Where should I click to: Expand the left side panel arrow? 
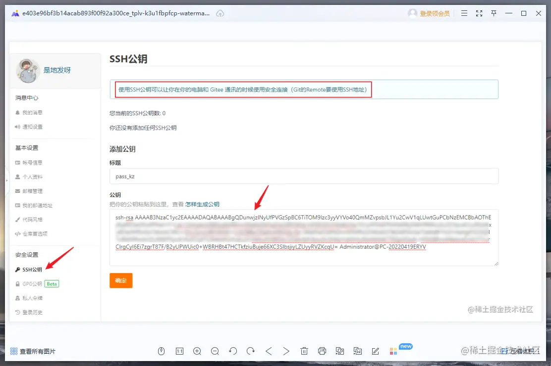click(x=6, y=181)
